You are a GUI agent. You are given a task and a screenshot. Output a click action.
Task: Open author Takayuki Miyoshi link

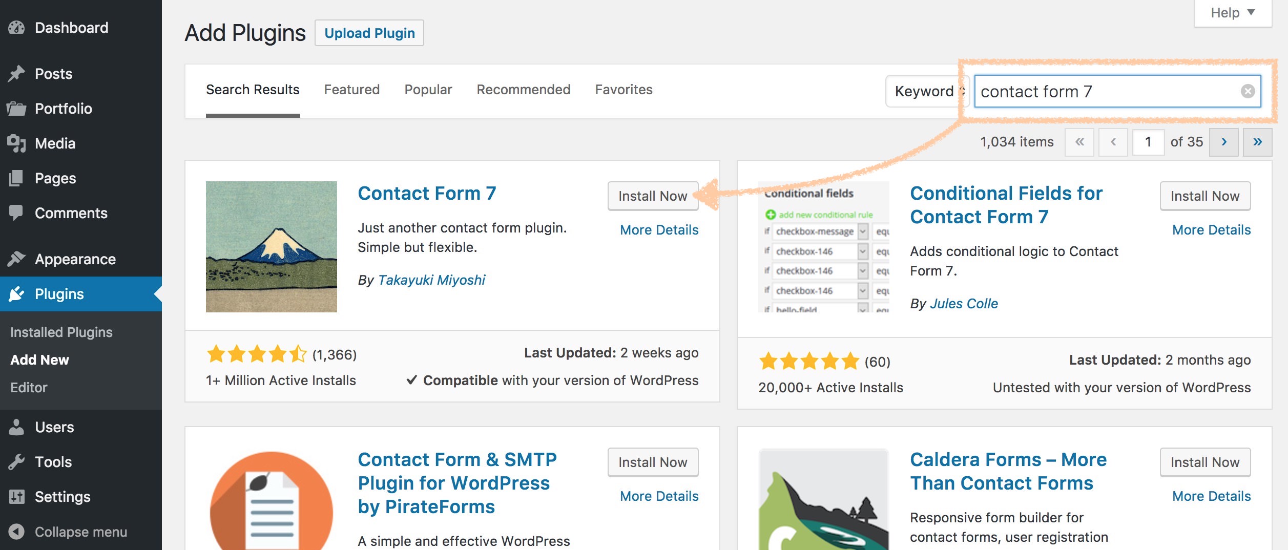[431, 280]
